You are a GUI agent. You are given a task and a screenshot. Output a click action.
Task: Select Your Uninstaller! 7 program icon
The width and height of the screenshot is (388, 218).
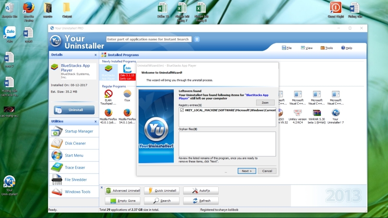pyautogui.click(x=335, y=116)
